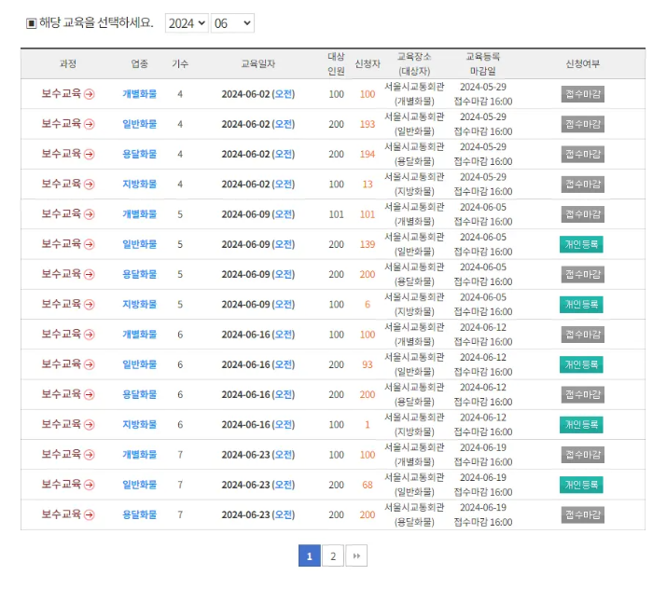This screenshot has height=589, width=653.
Task: Click 접수마감 button for 개별화물 2024-06-09
Action: pos(583,214)
